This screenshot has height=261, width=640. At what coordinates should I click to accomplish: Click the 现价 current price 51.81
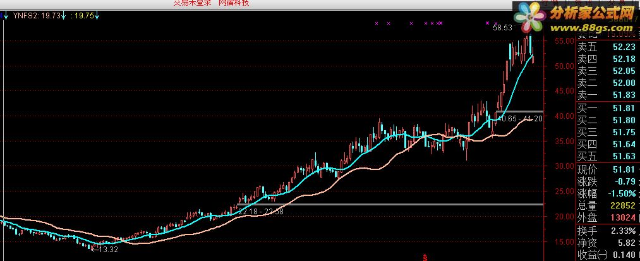tap(624, 169)
